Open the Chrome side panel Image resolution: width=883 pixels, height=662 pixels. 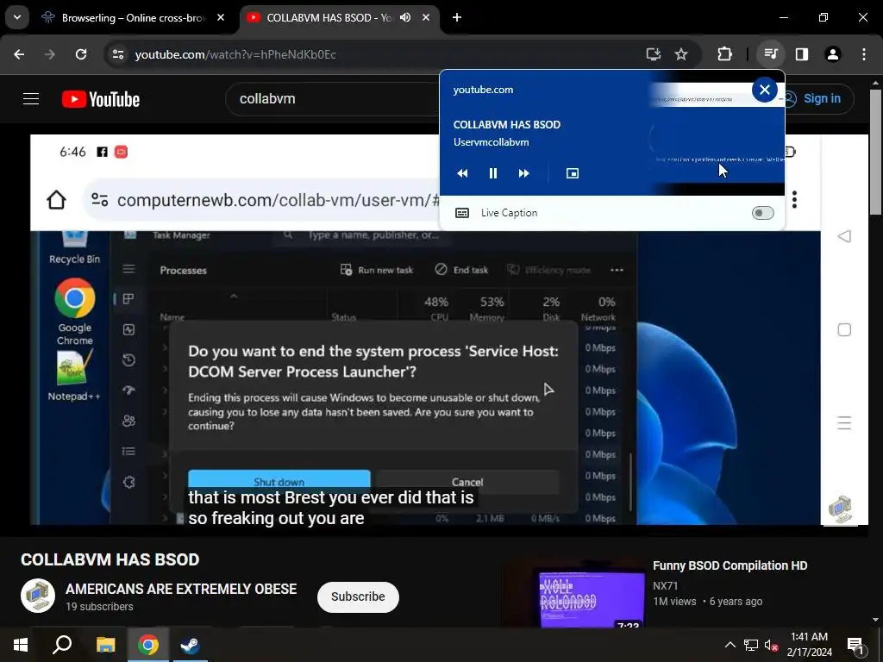click(802, 54)
